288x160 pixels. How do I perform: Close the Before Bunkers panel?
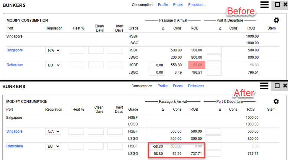coord(285,4)
